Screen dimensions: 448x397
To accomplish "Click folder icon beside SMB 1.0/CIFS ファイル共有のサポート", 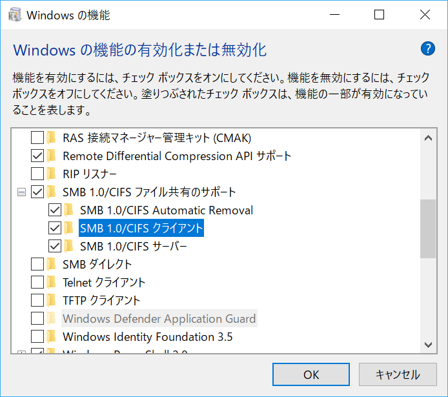I will click(x=51, y=192).
